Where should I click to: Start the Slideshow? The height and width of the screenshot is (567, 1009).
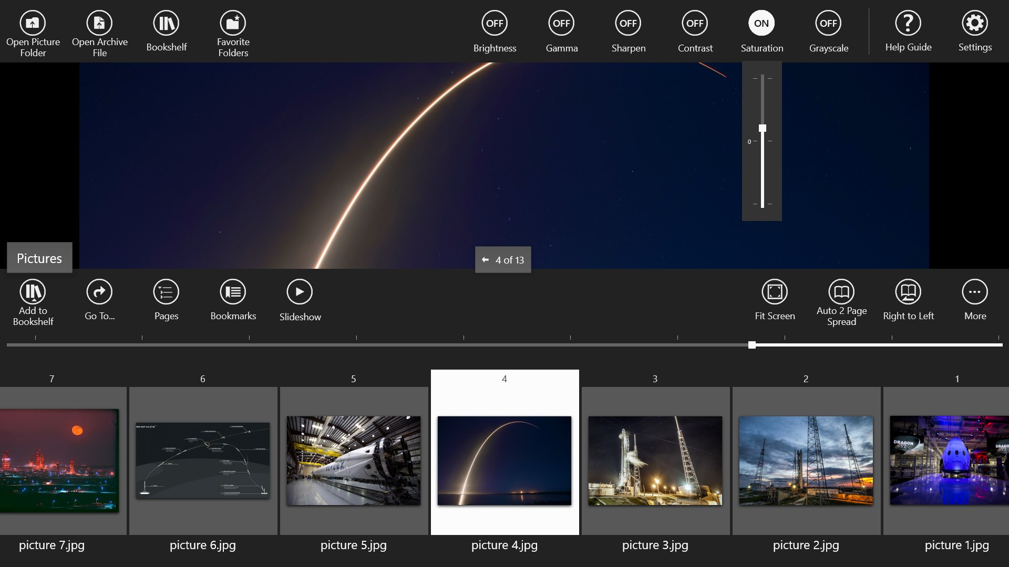[x=300, y=300]
